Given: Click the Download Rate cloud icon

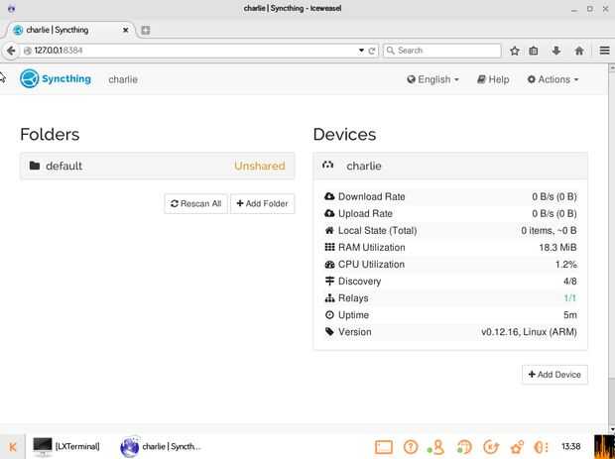Looking at the screenshot, I should (x=329, y=196).
